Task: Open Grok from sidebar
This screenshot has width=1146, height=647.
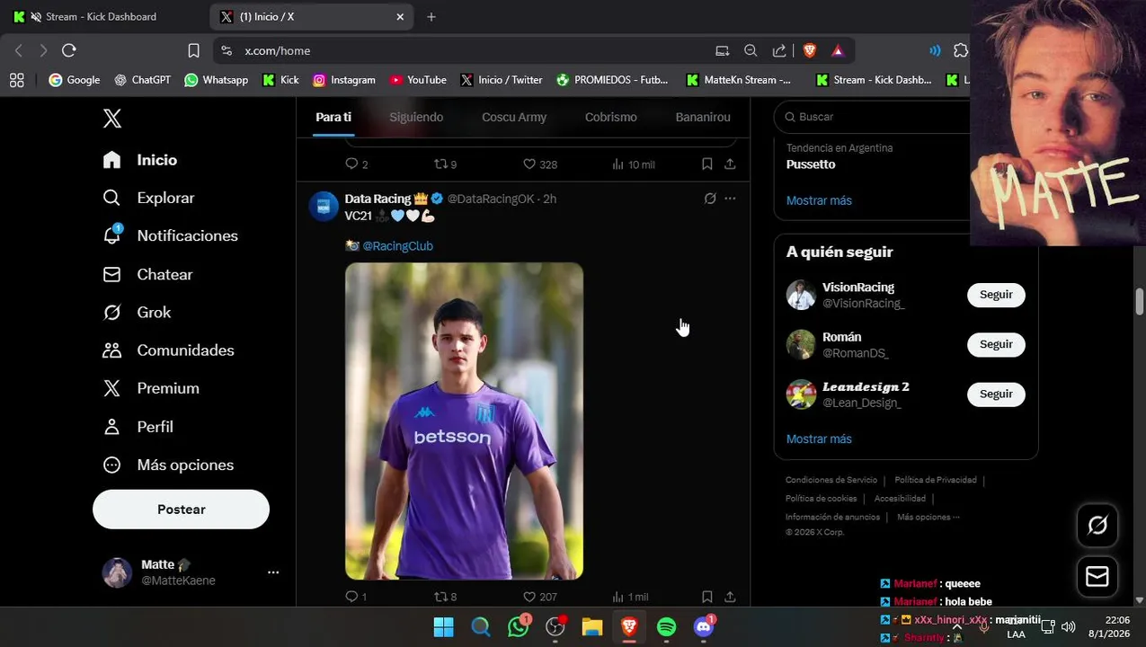Action: click(x=137, y=313)
